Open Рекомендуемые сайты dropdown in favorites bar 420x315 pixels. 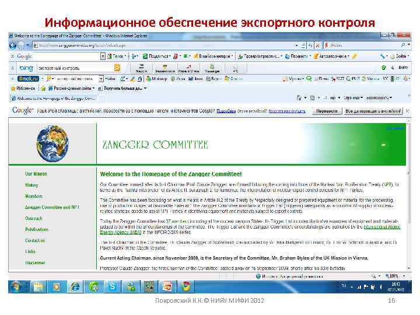71,89
